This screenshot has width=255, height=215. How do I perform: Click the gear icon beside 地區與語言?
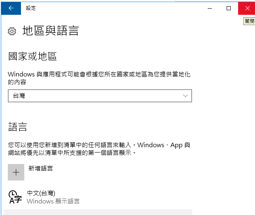[12, 31]
